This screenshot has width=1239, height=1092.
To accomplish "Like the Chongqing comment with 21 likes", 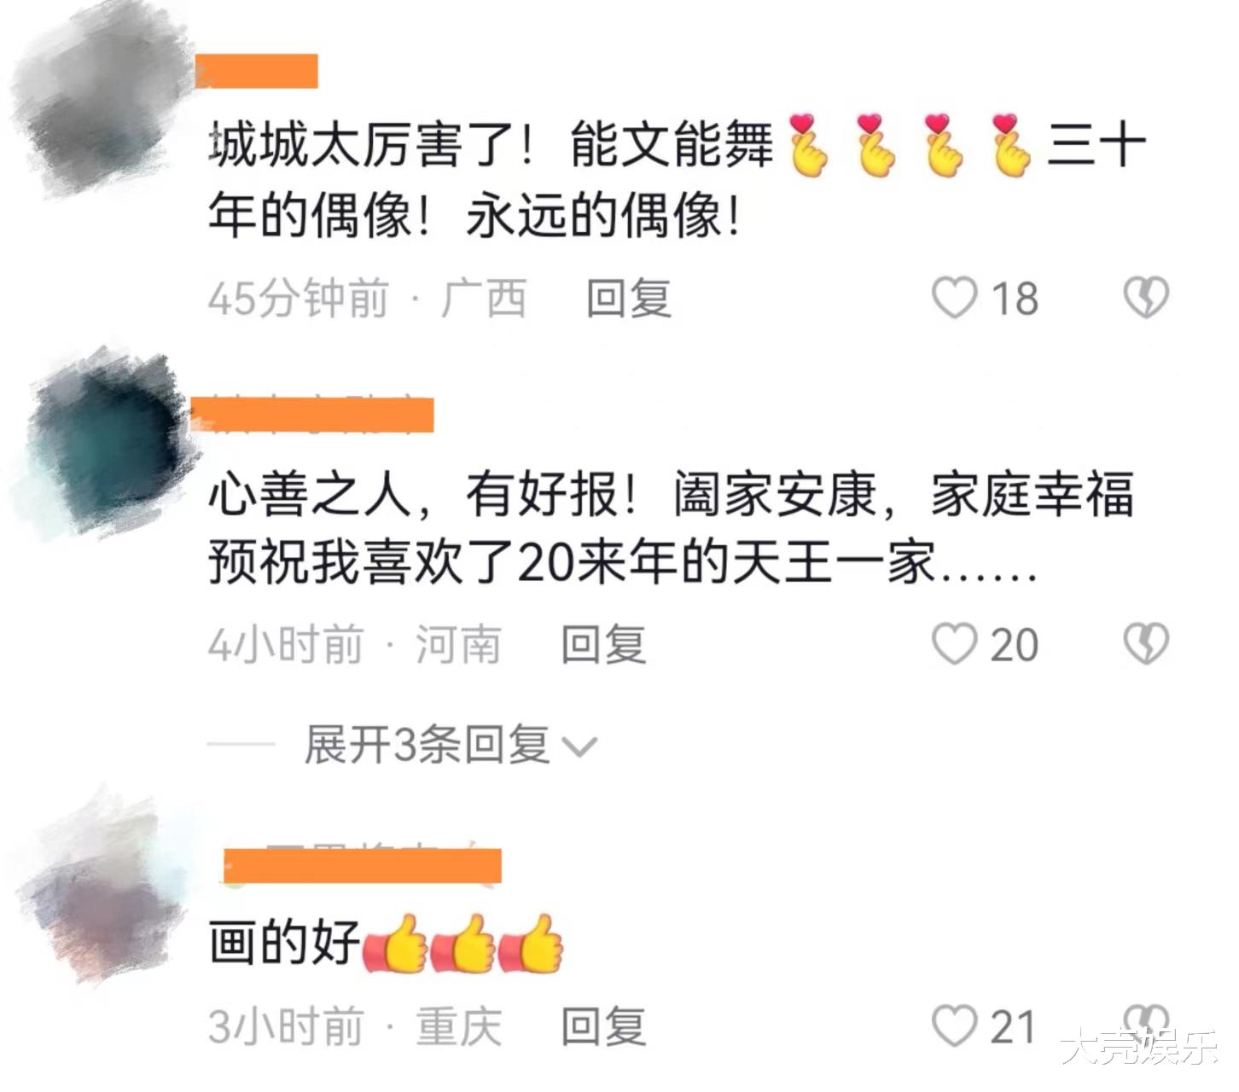I will (954, 1025).
